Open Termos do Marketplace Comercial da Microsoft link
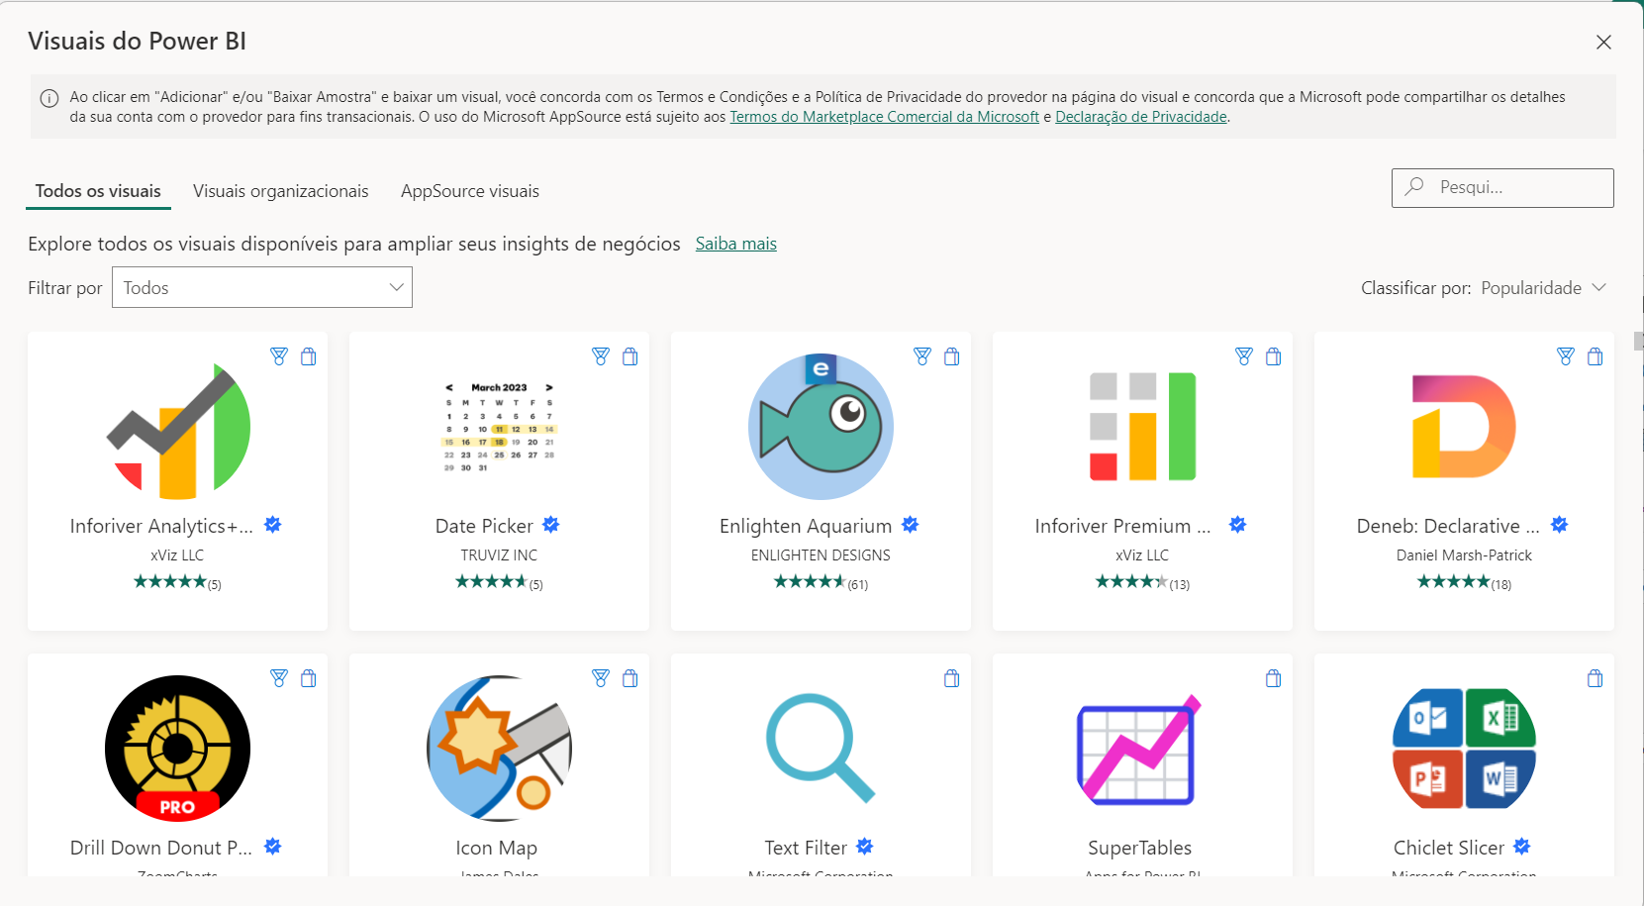 885,117
